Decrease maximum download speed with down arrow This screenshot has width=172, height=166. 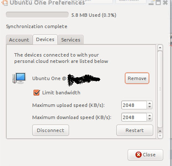pyautogui.click(x=150, y=119)
